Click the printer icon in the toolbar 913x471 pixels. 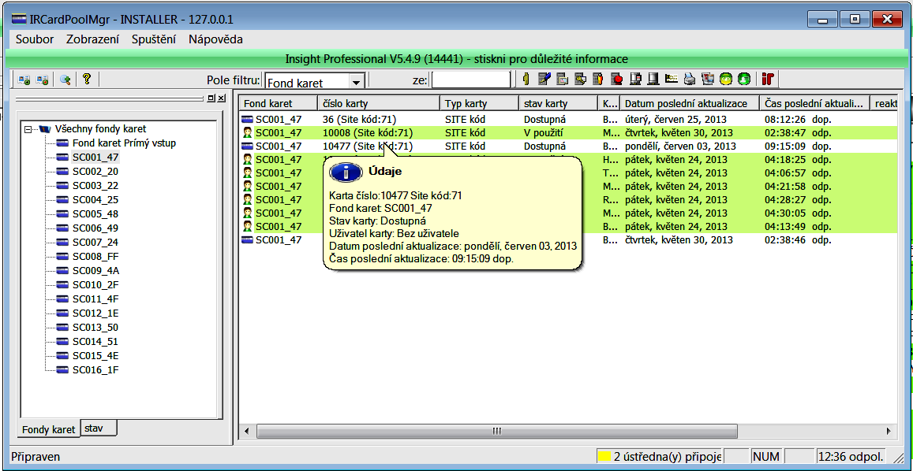coord(690,79)
